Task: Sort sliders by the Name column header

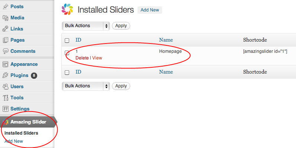Action: pos(166,40)
